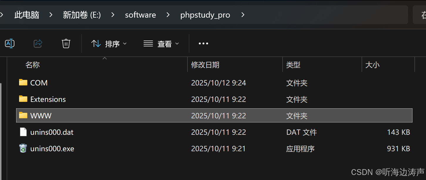Sort files by 修改日期 column header
Viewport: 426px width, 180px height.
(206, 65)
